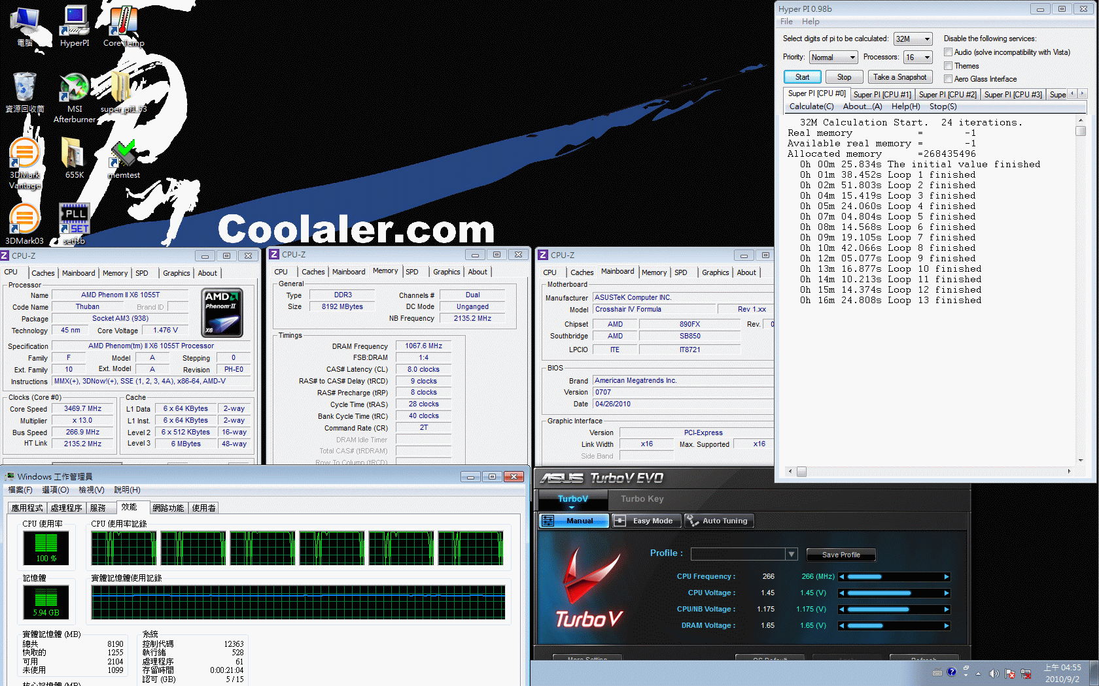
Task: Click the Manual mode icon in TurboV EVO
Action: (548, 521)
